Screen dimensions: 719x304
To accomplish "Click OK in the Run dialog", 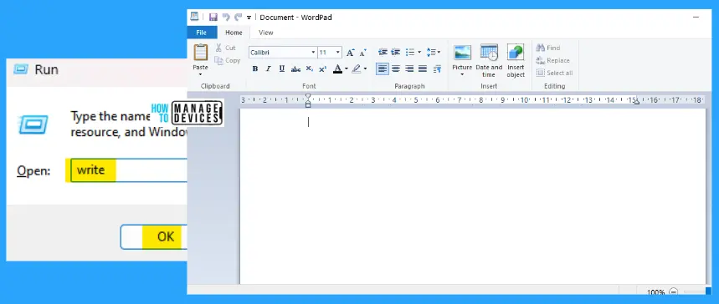I will (x=154, y=236).
